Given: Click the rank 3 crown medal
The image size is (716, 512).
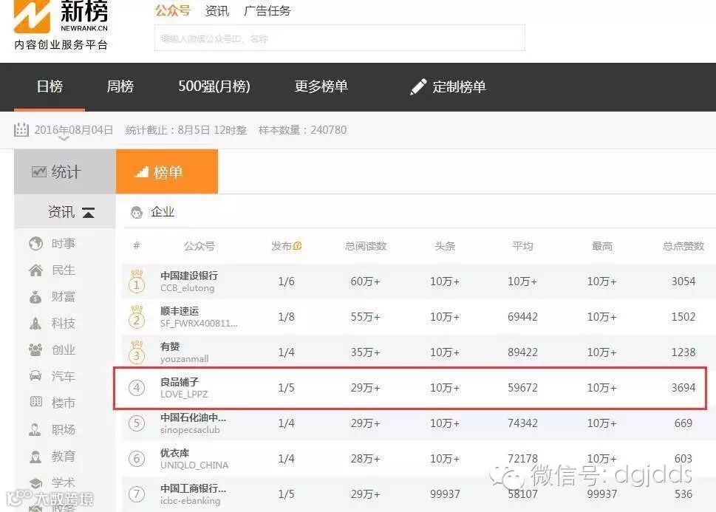Looking at the screenshot, I should coord(137,352).
